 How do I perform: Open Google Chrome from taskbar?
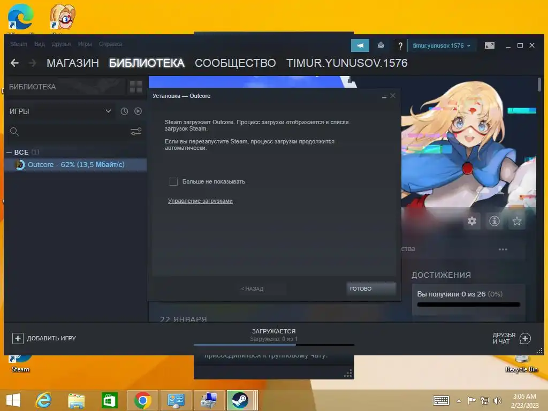[142, 400]
